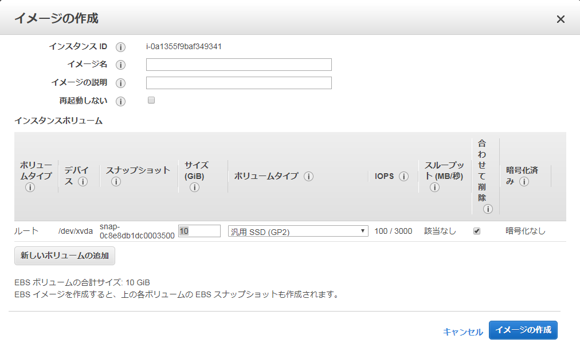Click info icon beside イメージの説明 label

(120, 83)
